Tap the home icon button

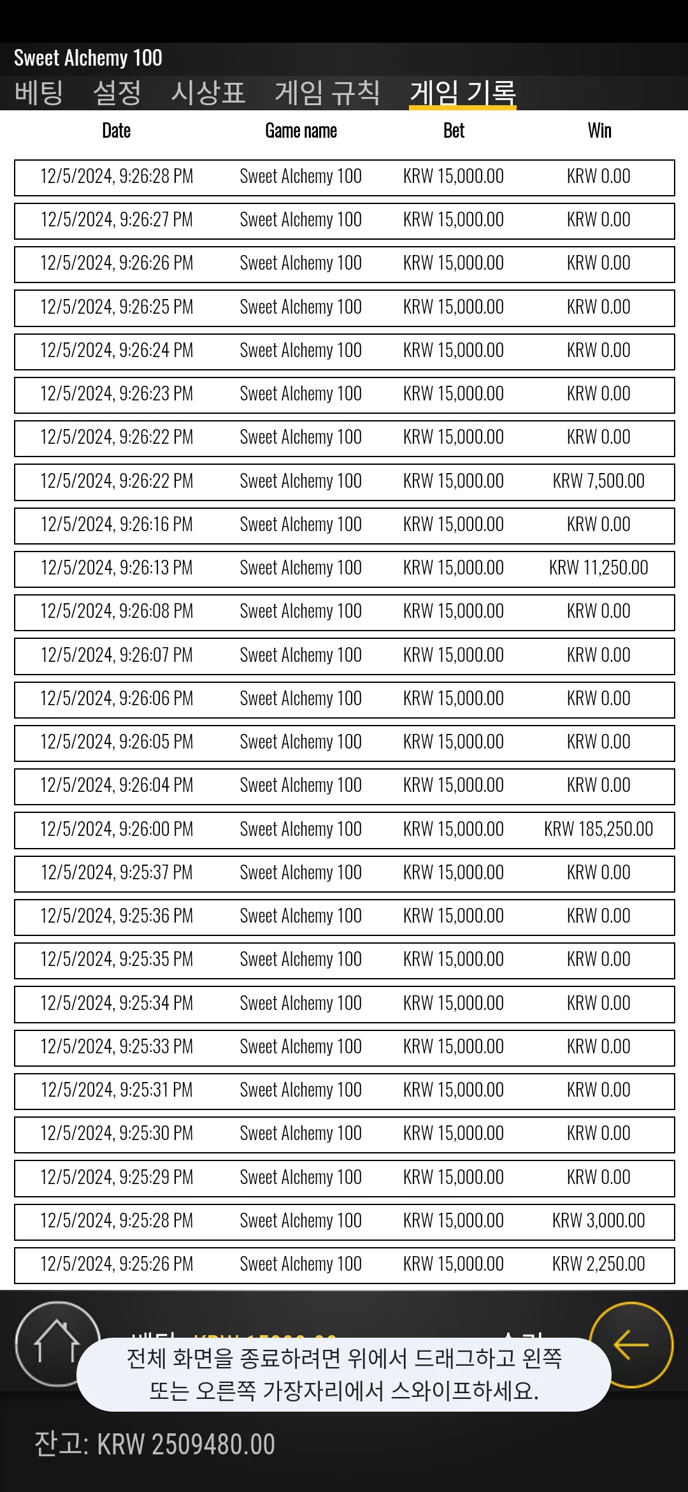[x=57, y=1344]
